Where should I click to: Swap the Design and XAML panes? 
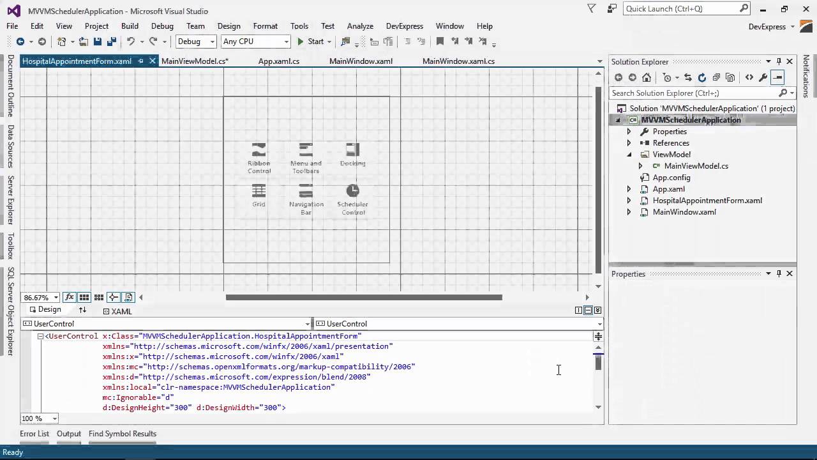coord(82,310)
